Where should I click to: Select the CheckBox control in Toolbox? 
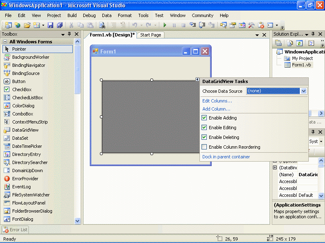coord(38,90)
